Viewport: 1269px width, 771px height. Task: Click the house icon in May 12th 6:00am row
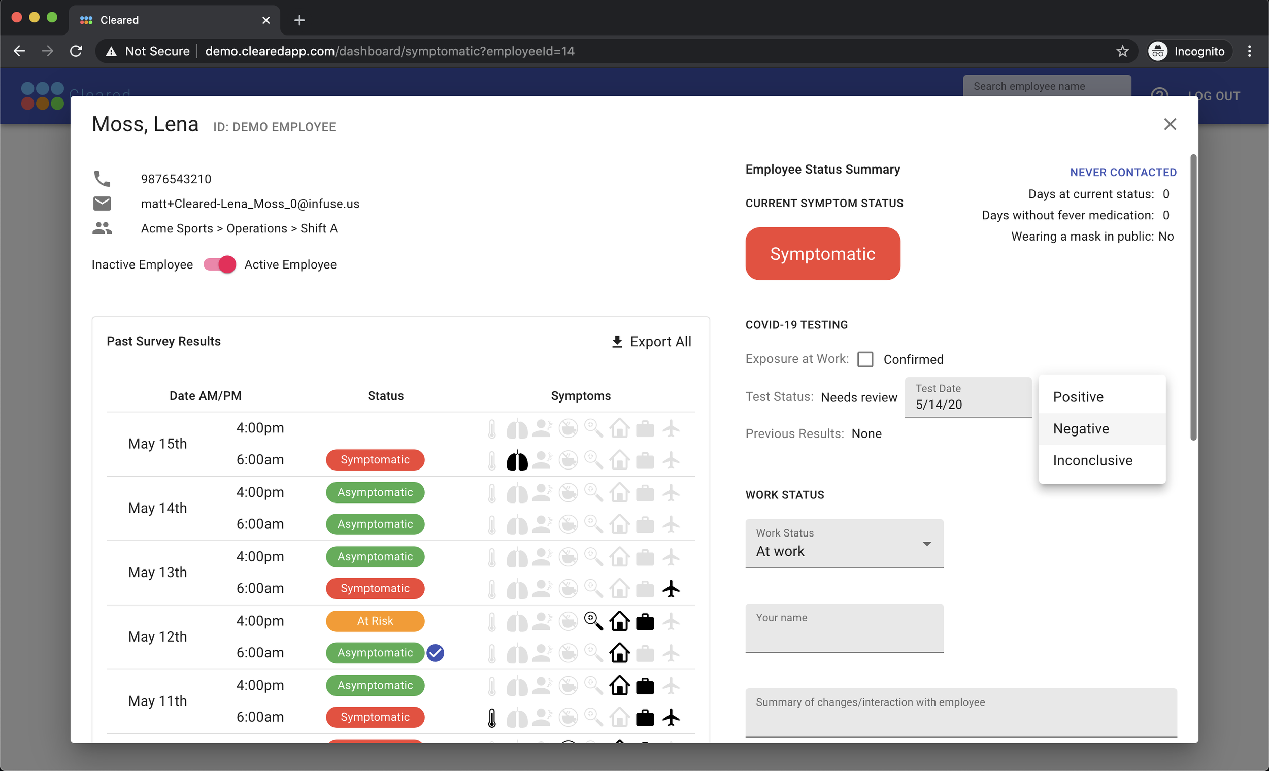[x=619, y=653]
